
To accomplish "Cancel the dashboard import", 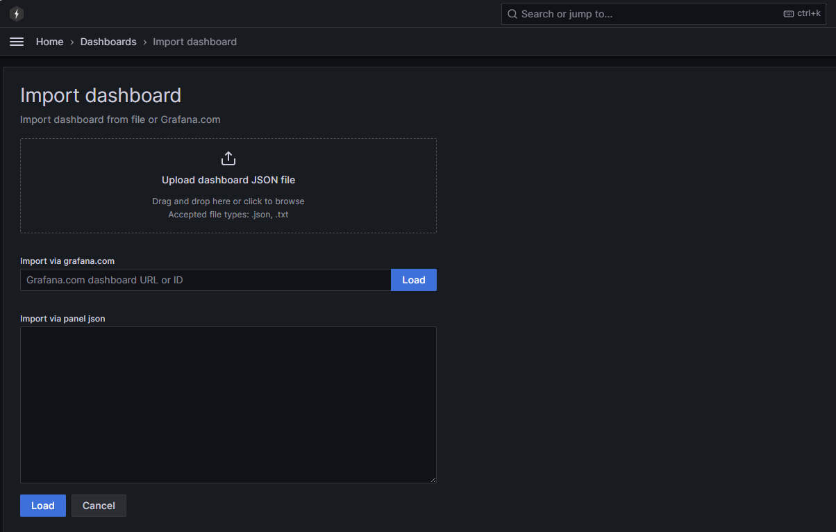I will [x=99, y=506].
